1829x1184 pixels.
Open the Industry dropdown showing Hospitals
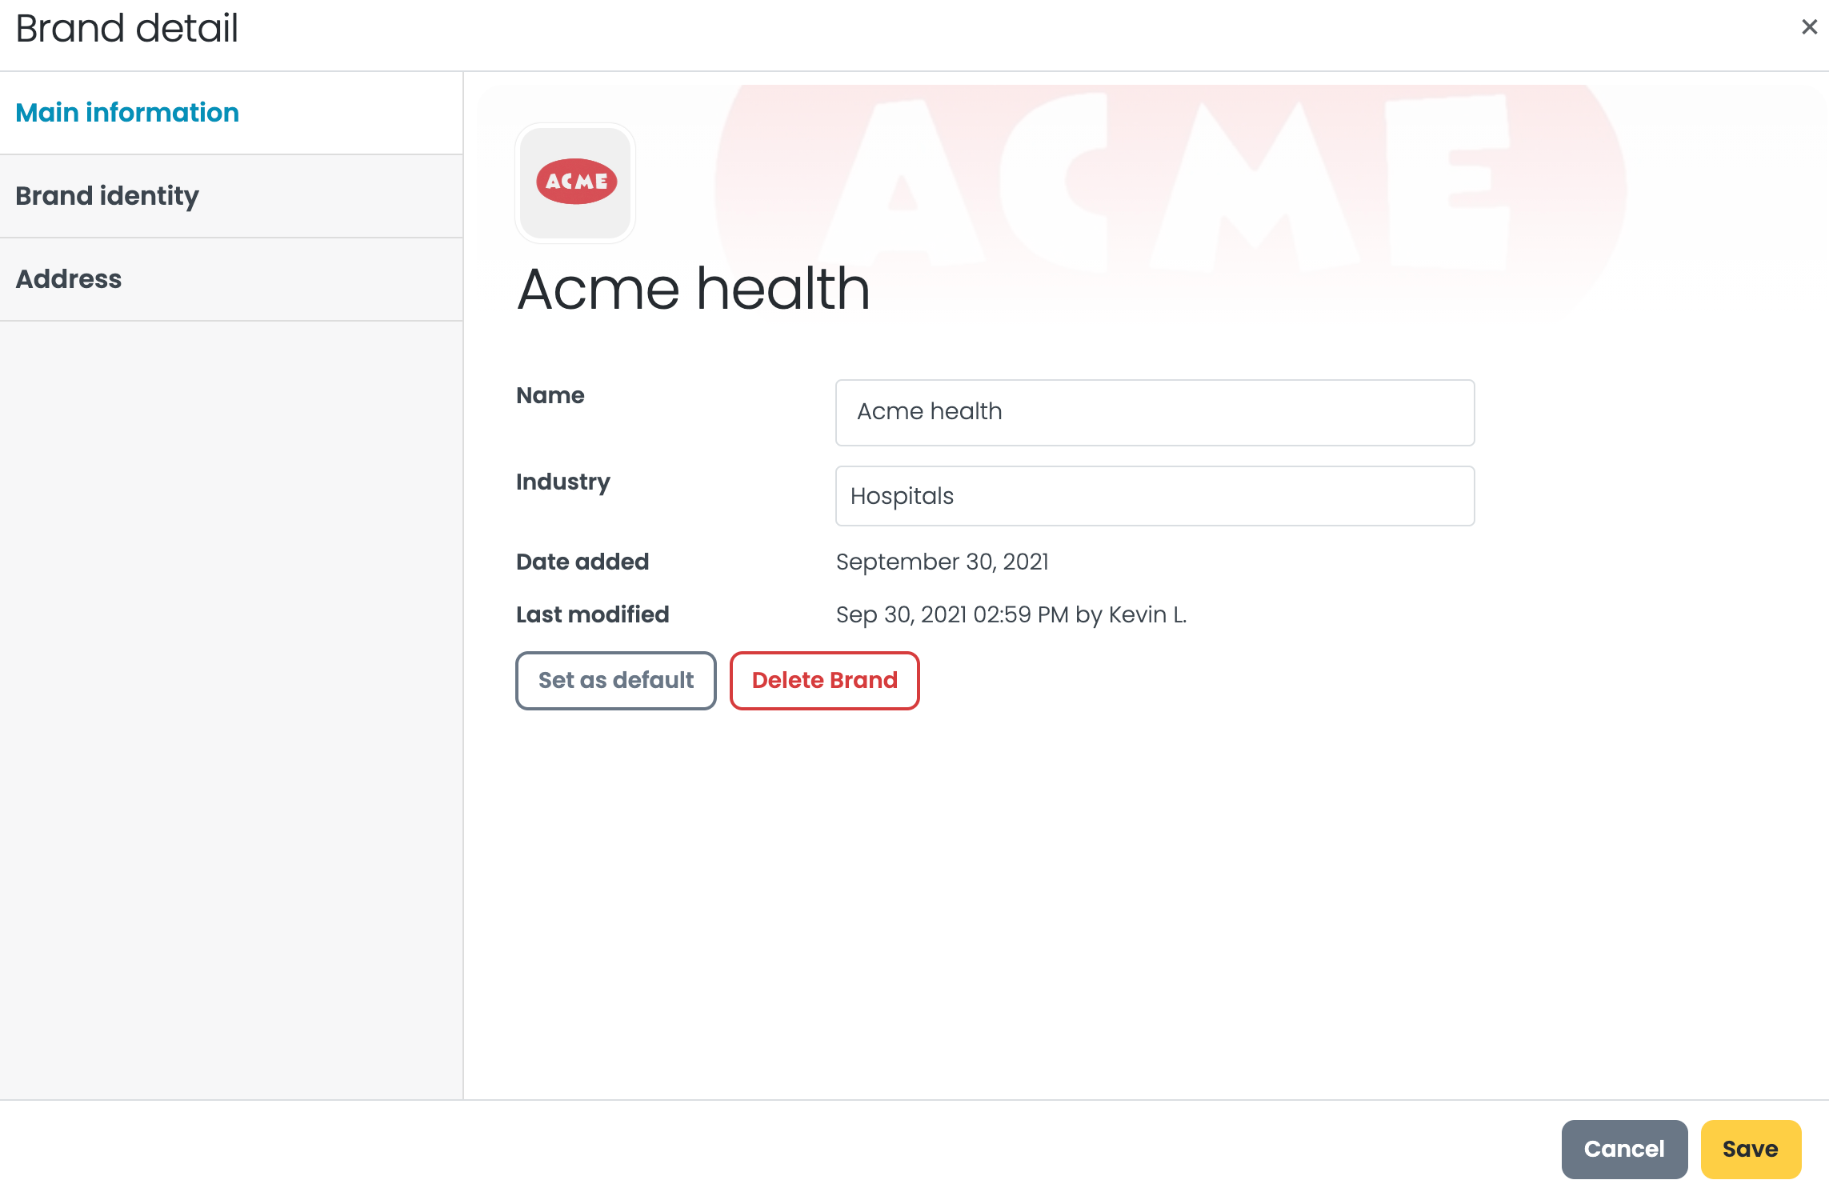(1155, 496)
